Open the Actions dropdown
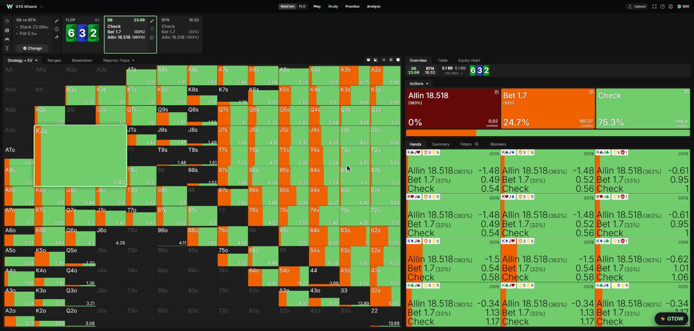 tap(419, 84)
